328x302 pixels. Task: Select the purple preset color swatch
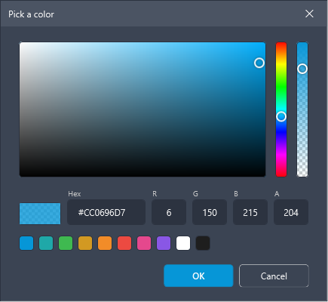tap(164, 243)
